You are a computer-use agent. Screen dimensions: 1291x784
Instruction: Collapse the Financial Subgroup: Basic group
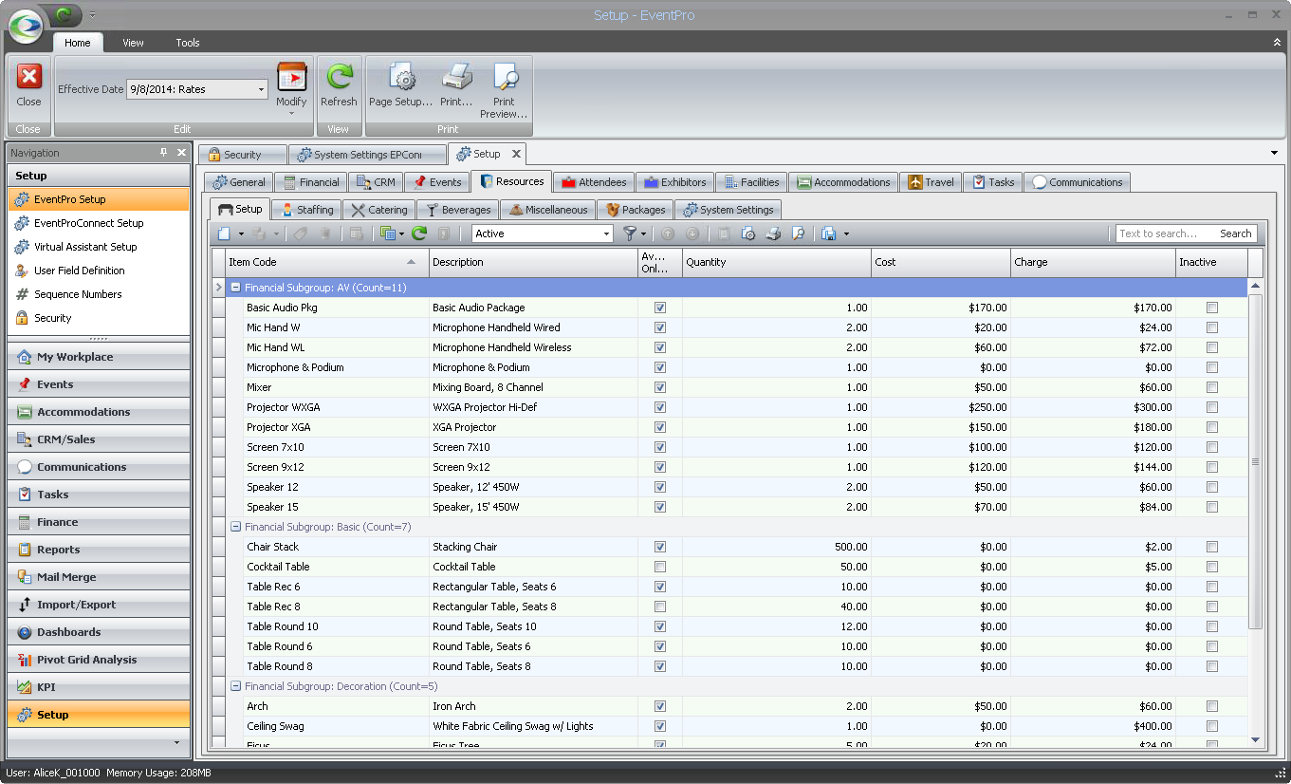[x=235, y=527]
